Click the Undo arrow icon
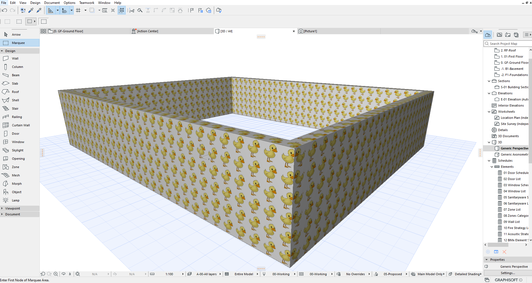Screen dimensions: 532x283 tap(4, 10)
